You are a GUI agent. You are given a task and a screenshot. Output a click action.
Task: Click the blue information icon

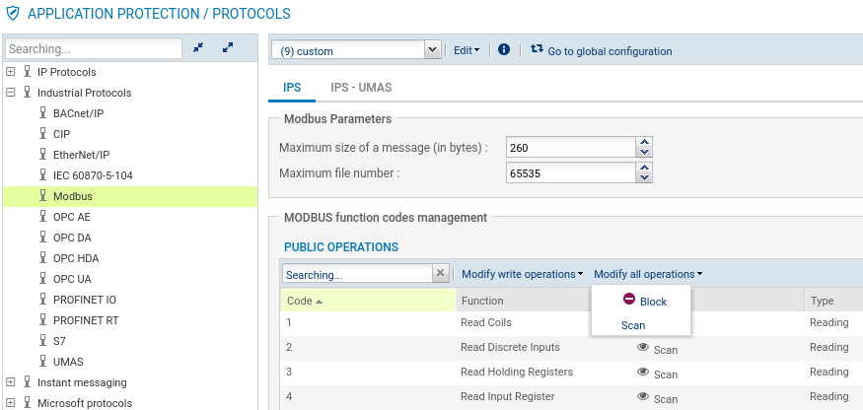pyautogui.click(x=504, y=49)
